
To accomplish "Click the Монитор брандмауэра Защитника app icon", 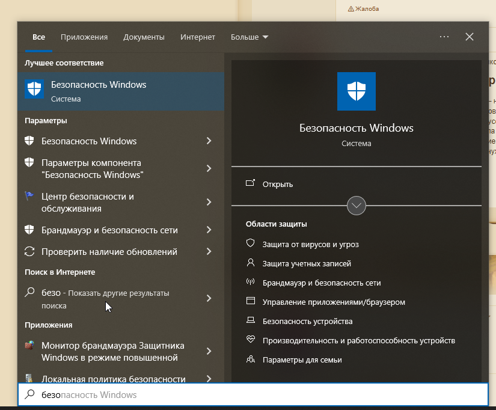I will 29,345.
